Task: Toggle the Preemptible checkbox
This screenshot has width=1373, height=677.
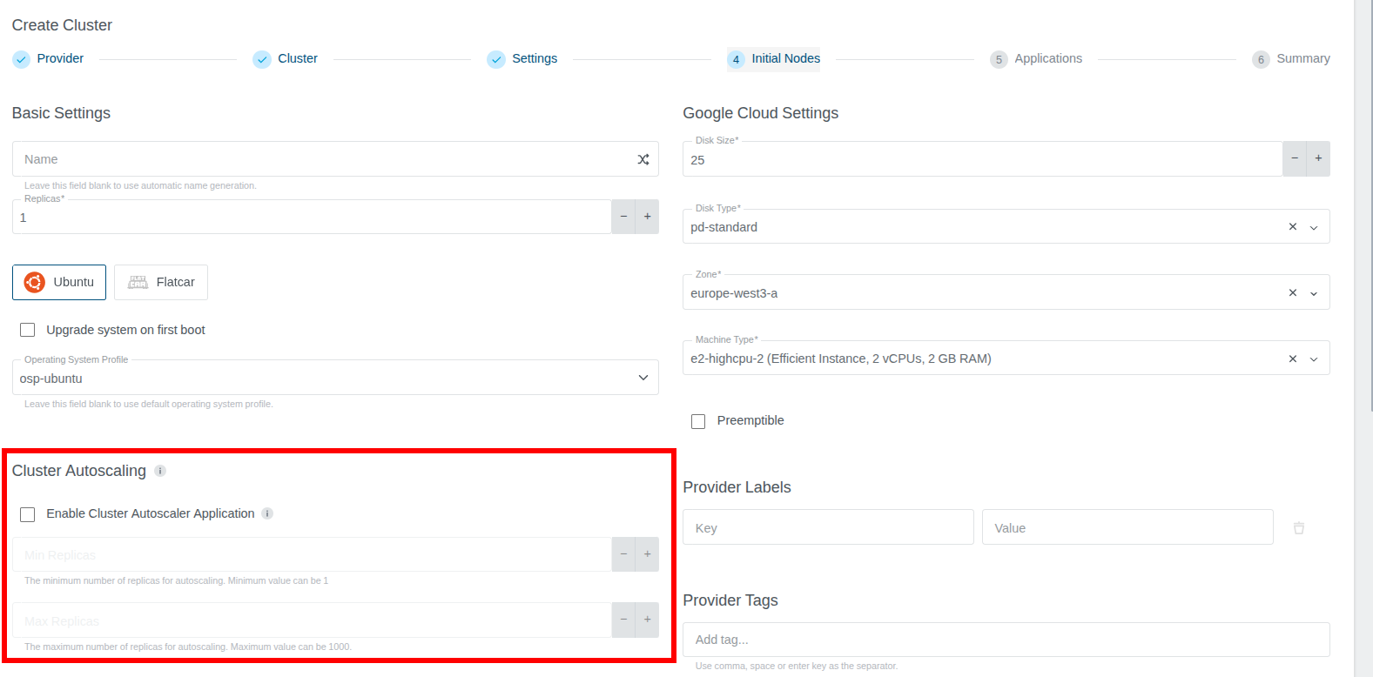Action: tap(698, 421)
